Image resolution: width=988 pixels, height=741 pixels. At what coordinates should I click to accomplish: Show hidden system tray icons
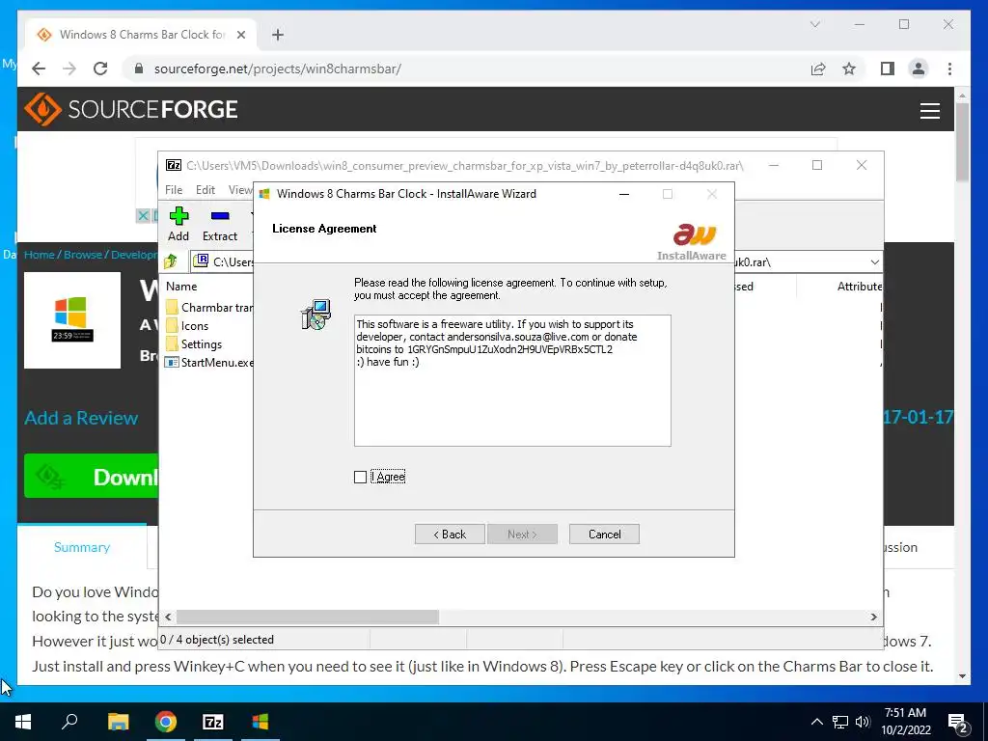coord(816,722)
